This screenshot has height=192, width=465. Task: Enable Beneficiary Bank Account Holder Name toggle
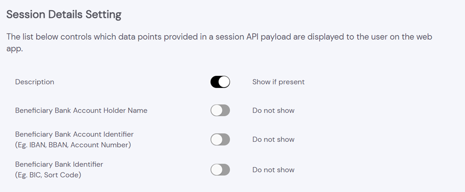[220, 111]
